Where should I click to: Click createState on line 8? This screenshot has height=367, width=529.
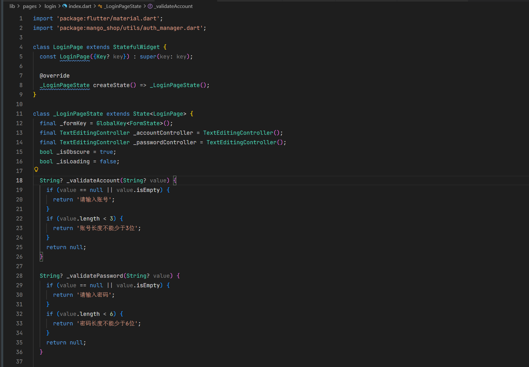111,85
